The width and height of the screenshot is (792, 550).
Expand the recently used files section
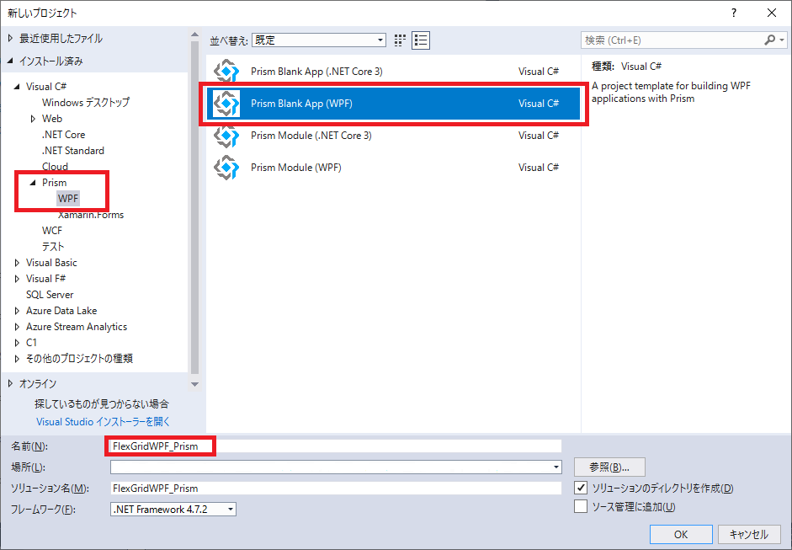10,39
